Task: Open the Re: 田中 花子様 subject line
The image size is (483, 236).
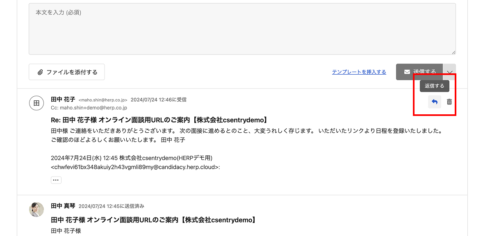Action: click(x=159, y=120)
